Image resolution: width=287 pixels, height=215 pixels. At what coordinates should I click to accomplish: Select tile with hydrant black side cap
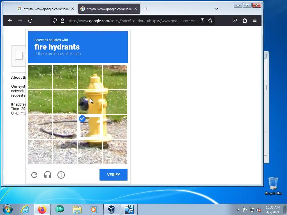click(90, 102)
